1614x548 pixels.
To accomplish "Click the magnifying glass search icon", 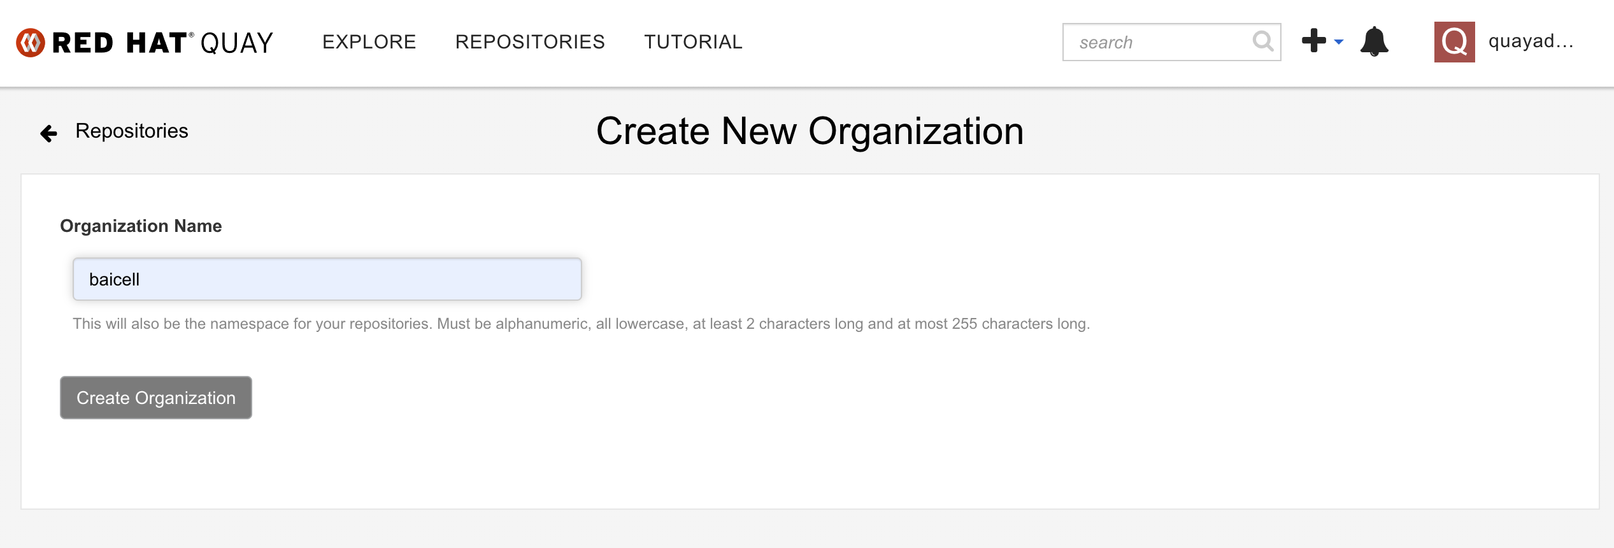I will (1262, 41).
